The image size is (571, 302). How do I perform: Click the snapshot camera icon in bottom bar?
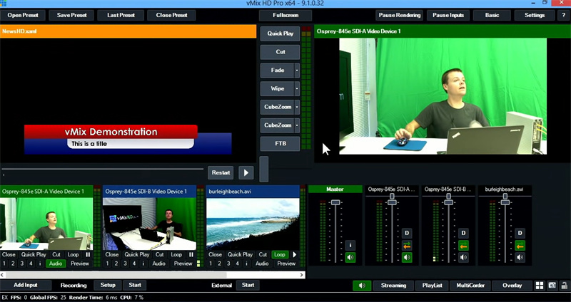coord(552,286)
